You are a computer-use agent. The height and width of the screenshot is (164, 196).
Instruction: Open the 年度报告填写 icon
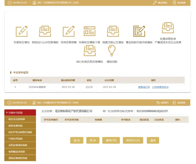pyautogui.click(x=22, y=31)
